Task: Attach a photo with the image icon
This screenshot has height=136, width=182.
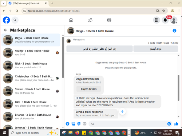Action: pyautogui.click(x=73, y=124)
